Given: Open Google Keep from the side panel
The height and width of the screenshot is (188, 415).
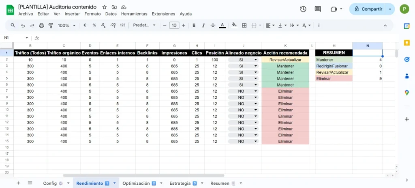Looking at the screenshot, I should (407, 43).
